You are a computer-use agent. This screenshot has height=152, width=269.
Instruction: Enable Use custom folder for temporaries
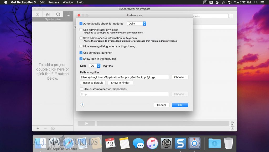point(82,89)
